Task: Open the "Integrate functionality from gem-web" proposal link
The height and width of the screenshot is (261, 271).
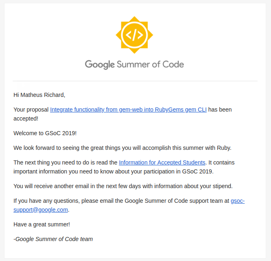Action: (128, 110)
